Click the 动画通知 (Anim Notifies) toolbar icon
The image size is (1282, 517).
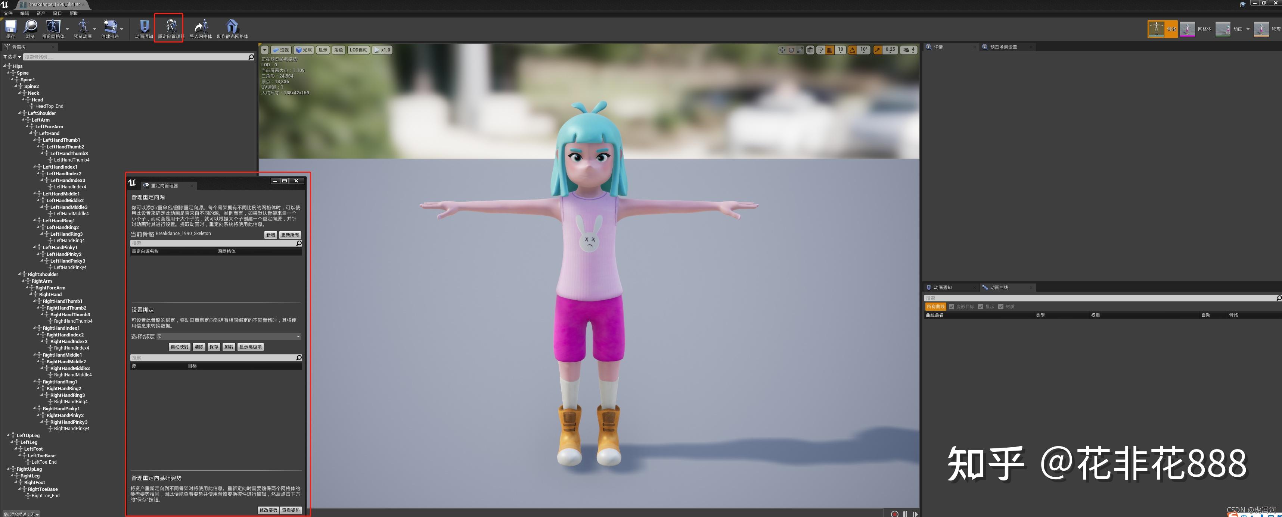[x=144, y=27]
